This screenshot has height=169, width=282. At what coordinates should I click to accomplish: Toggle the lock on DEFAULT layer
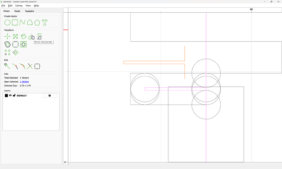pyautogui.click(x=14, y=96)
